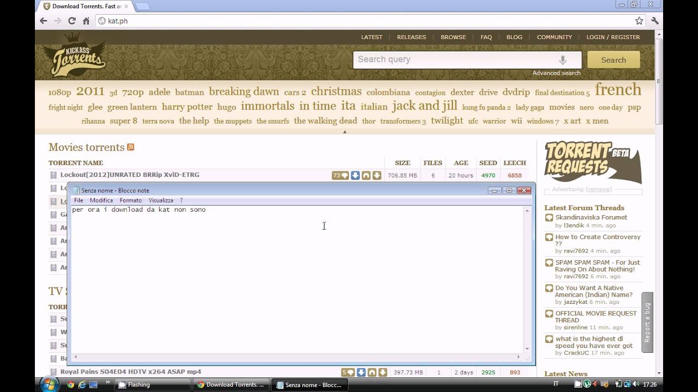Click the browser forward arrow
This screenshot has width=698, height=392.
click(58, 21)
